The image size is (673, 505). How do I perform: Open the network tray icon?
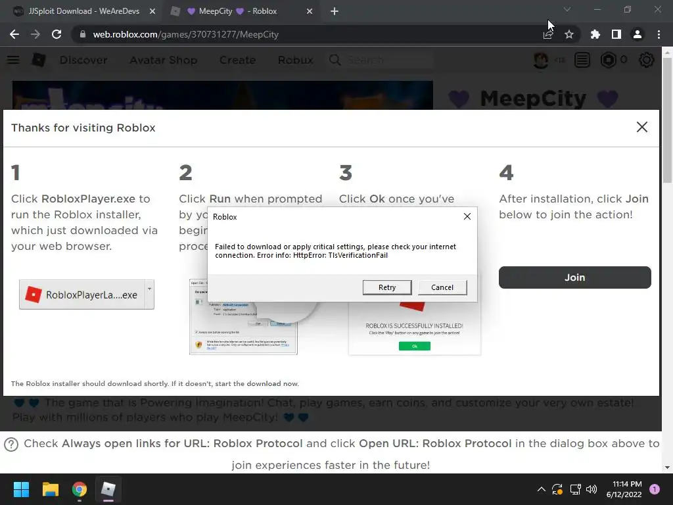pos(575,489)
